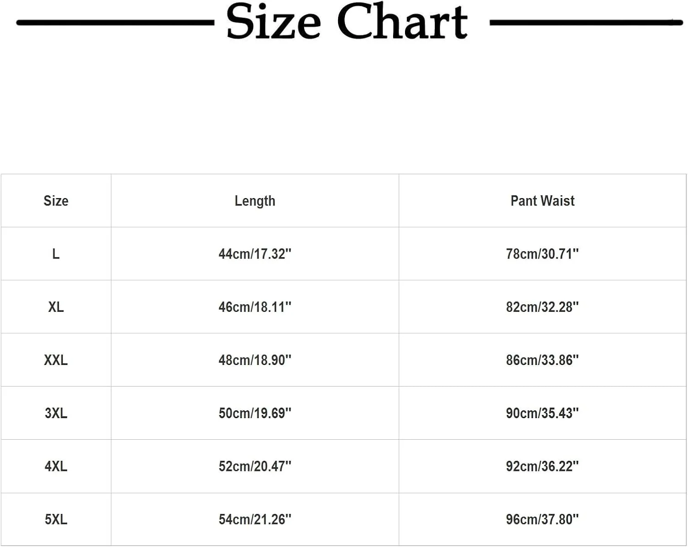Click the 4XL size row label
The width and height of the screenshot is (688, 547).
pos(56,466)
